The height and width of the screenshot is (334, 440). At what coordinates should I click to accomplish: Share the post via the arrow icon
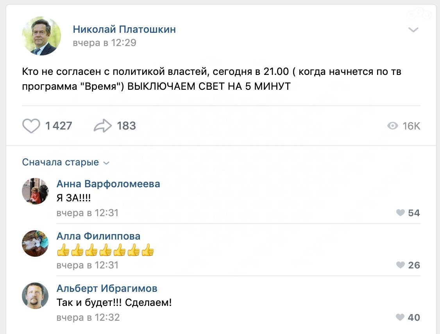[x=103, y=126]
